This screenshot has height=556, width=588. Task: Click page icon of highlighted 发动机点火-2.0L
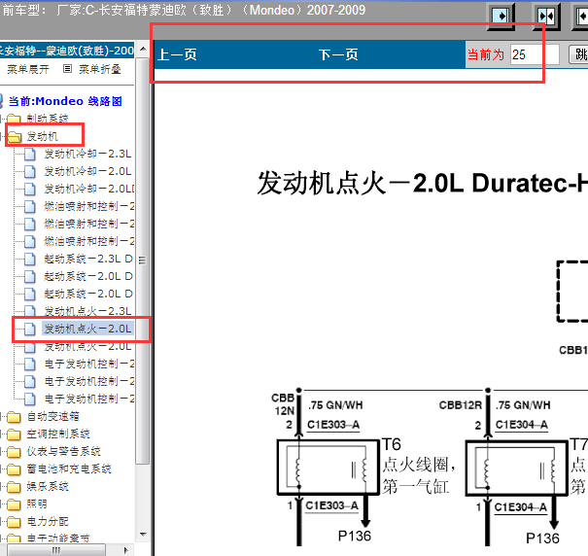29,329
